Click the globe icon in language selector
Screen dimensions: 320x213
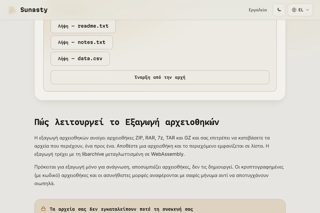pyautogui.click(x=294, y=10)
